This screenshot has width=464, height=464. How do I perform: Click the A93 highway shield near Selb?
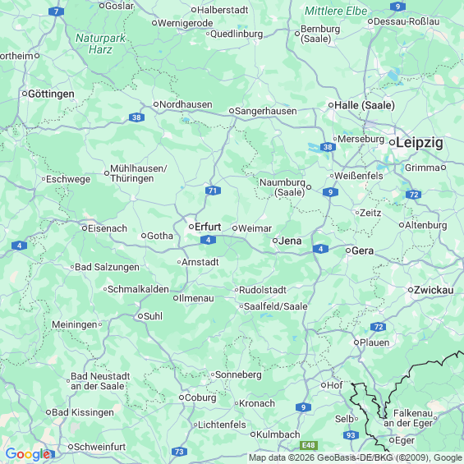point(351,435)
